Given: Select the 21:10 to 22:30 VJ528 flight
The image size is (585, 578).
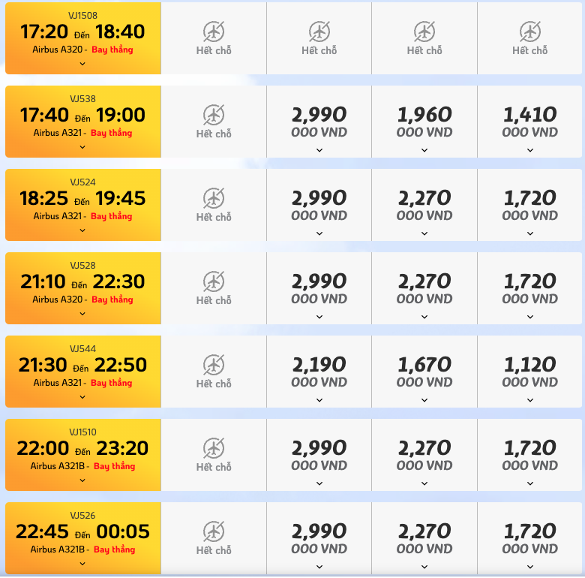Looking at the screenshot, I should 82,288.
